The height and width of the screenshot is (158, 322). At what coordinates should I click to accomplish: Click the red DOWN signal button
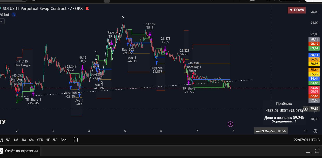pyautogui.click(x=297, y=10)
